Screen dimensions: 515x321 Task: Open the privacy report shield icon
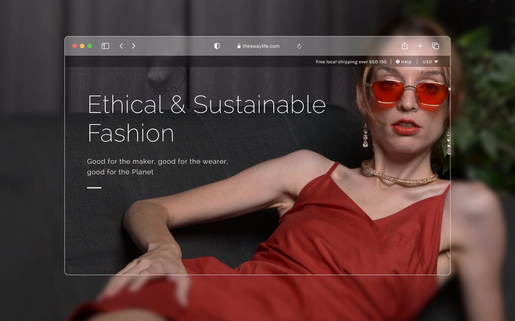click(x=217, y=46)
